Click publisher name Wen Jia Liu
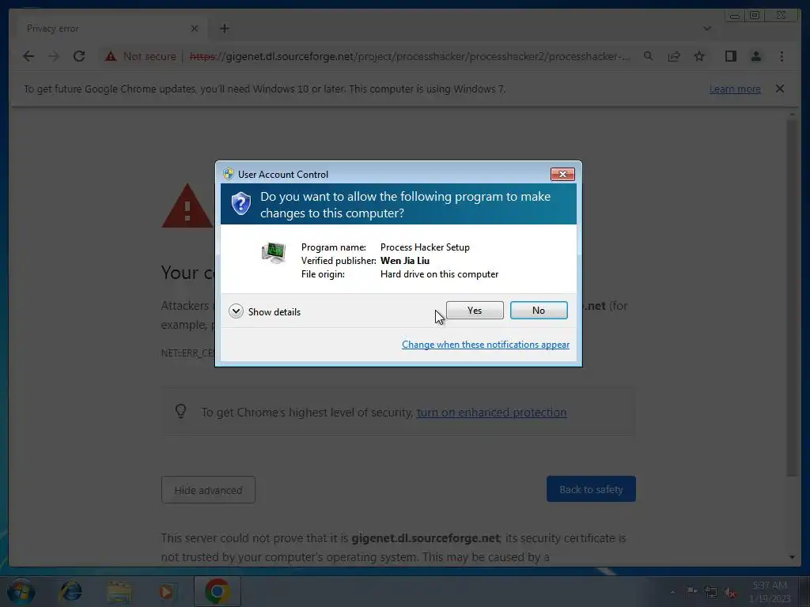The width and height of the screenshot is (810, 607). click(405, 261)
